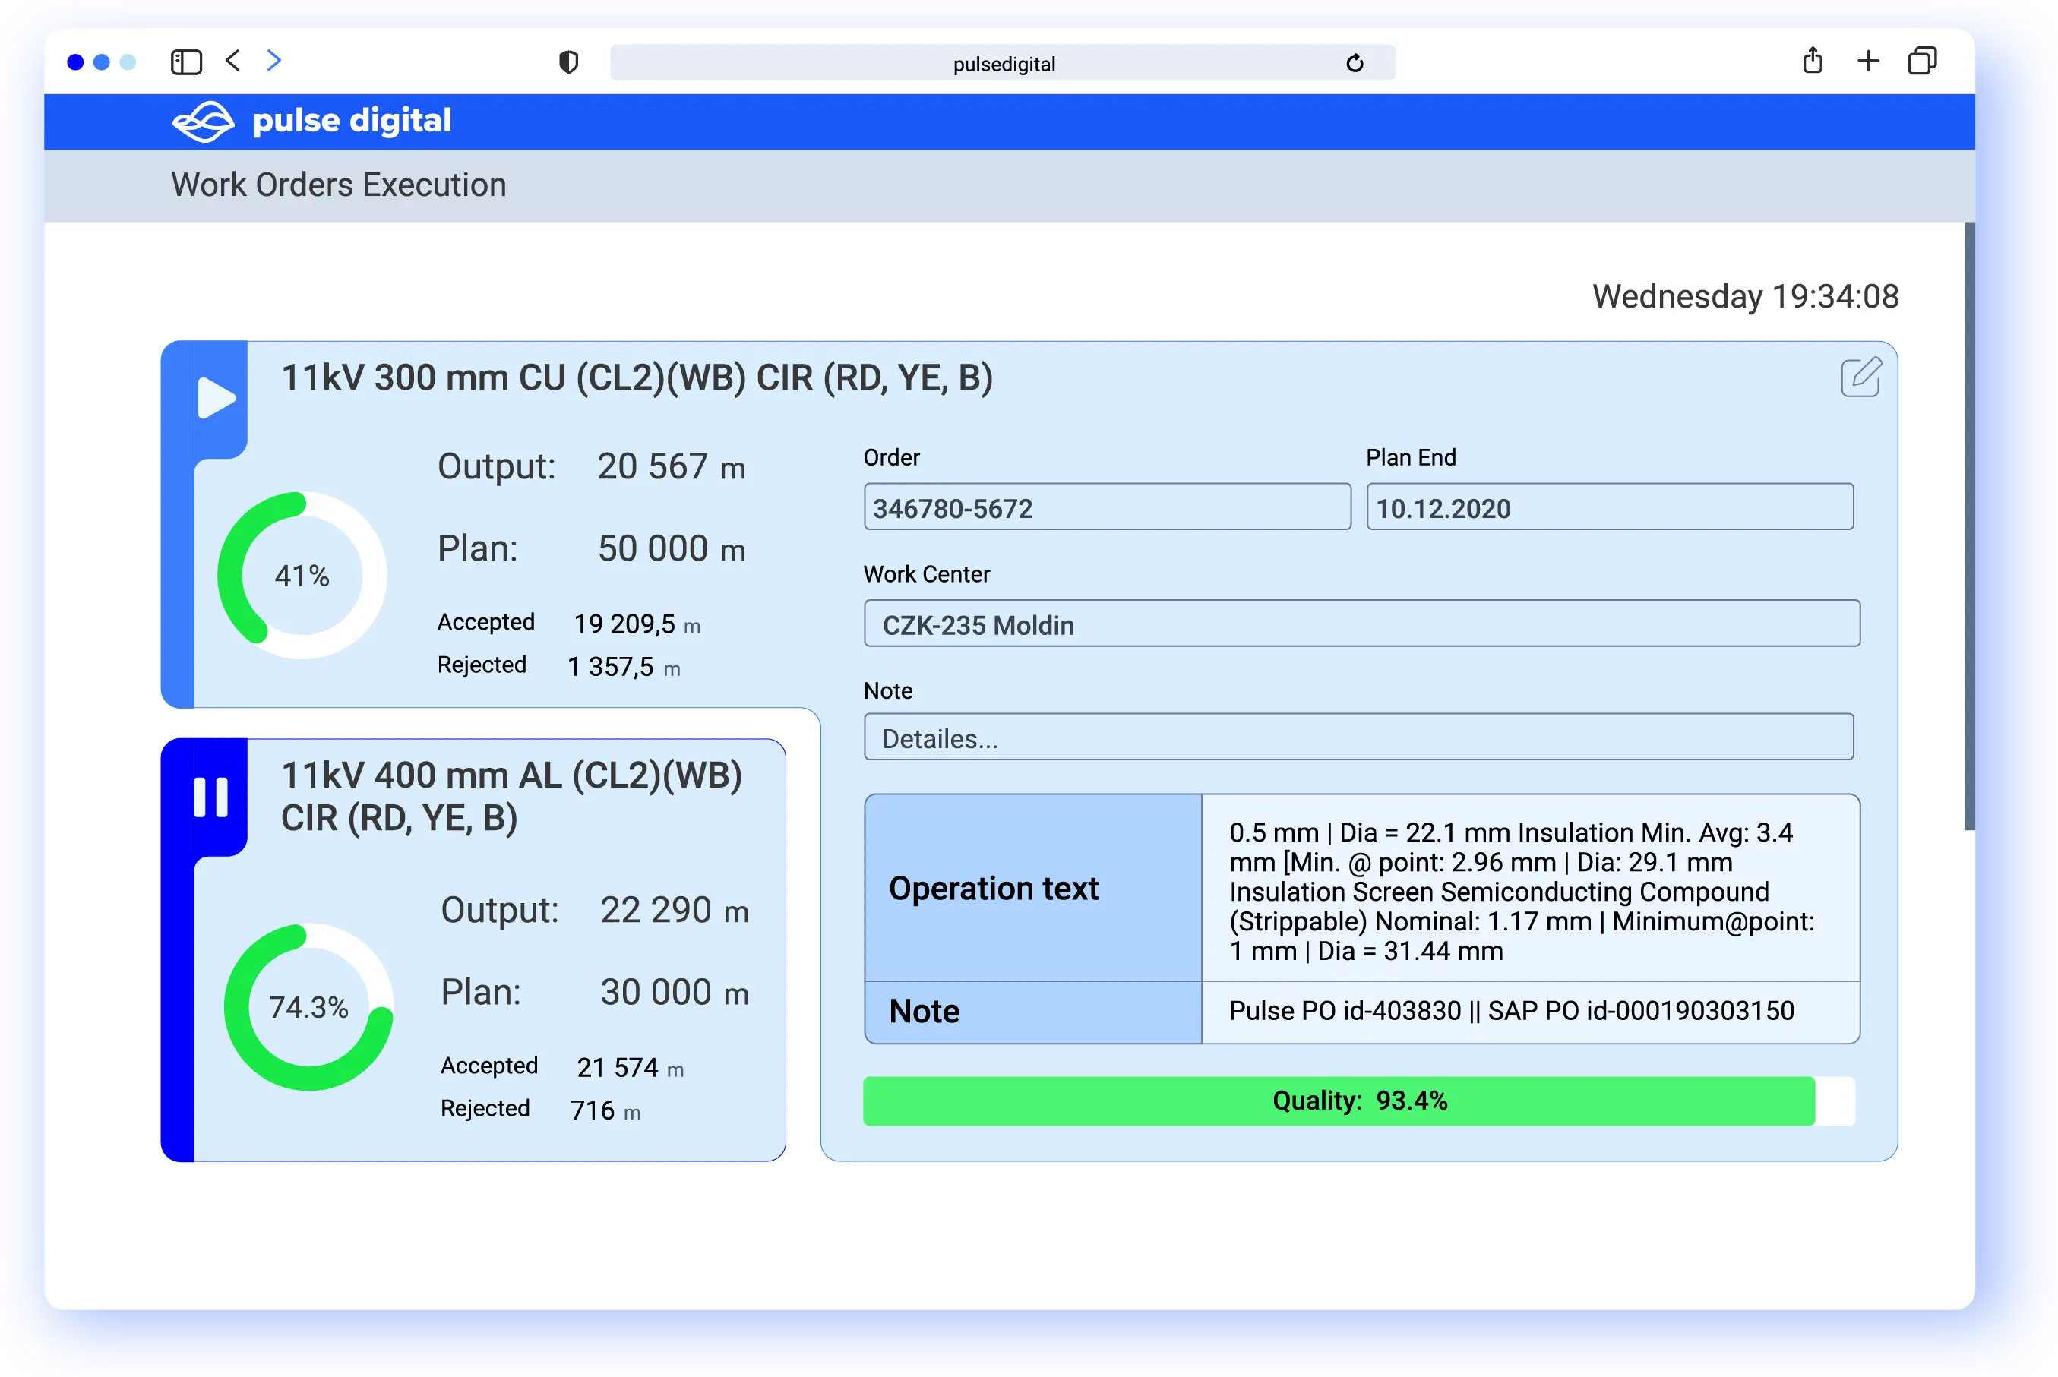2058x1377 pixels.
Task: Open the browser share icon
Action: tap(1812, 61)
